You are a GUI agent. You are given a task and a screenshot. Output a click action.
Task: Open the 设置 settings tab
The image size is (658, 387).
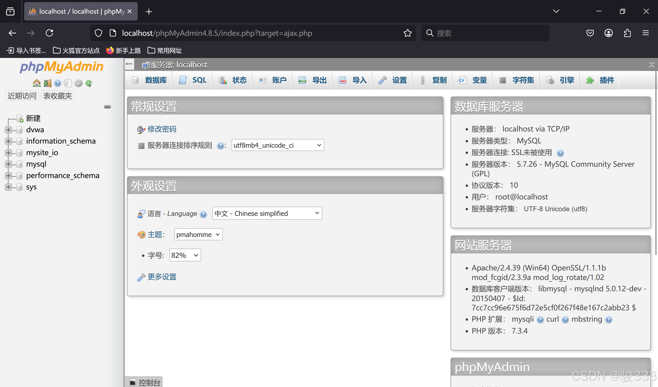(392, 80)
